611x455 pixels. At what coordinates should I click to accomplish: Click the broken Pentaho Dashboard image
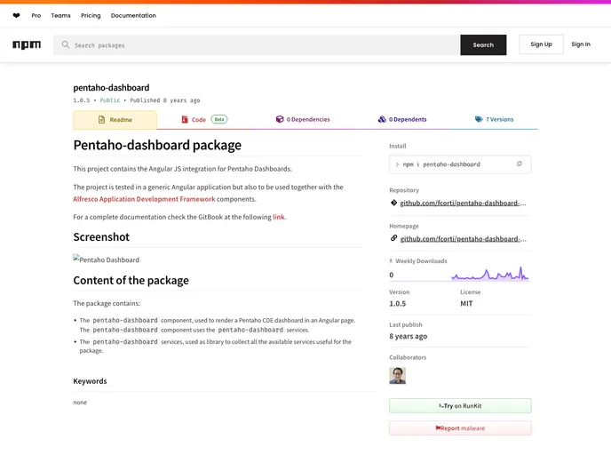tap(106, 259)
